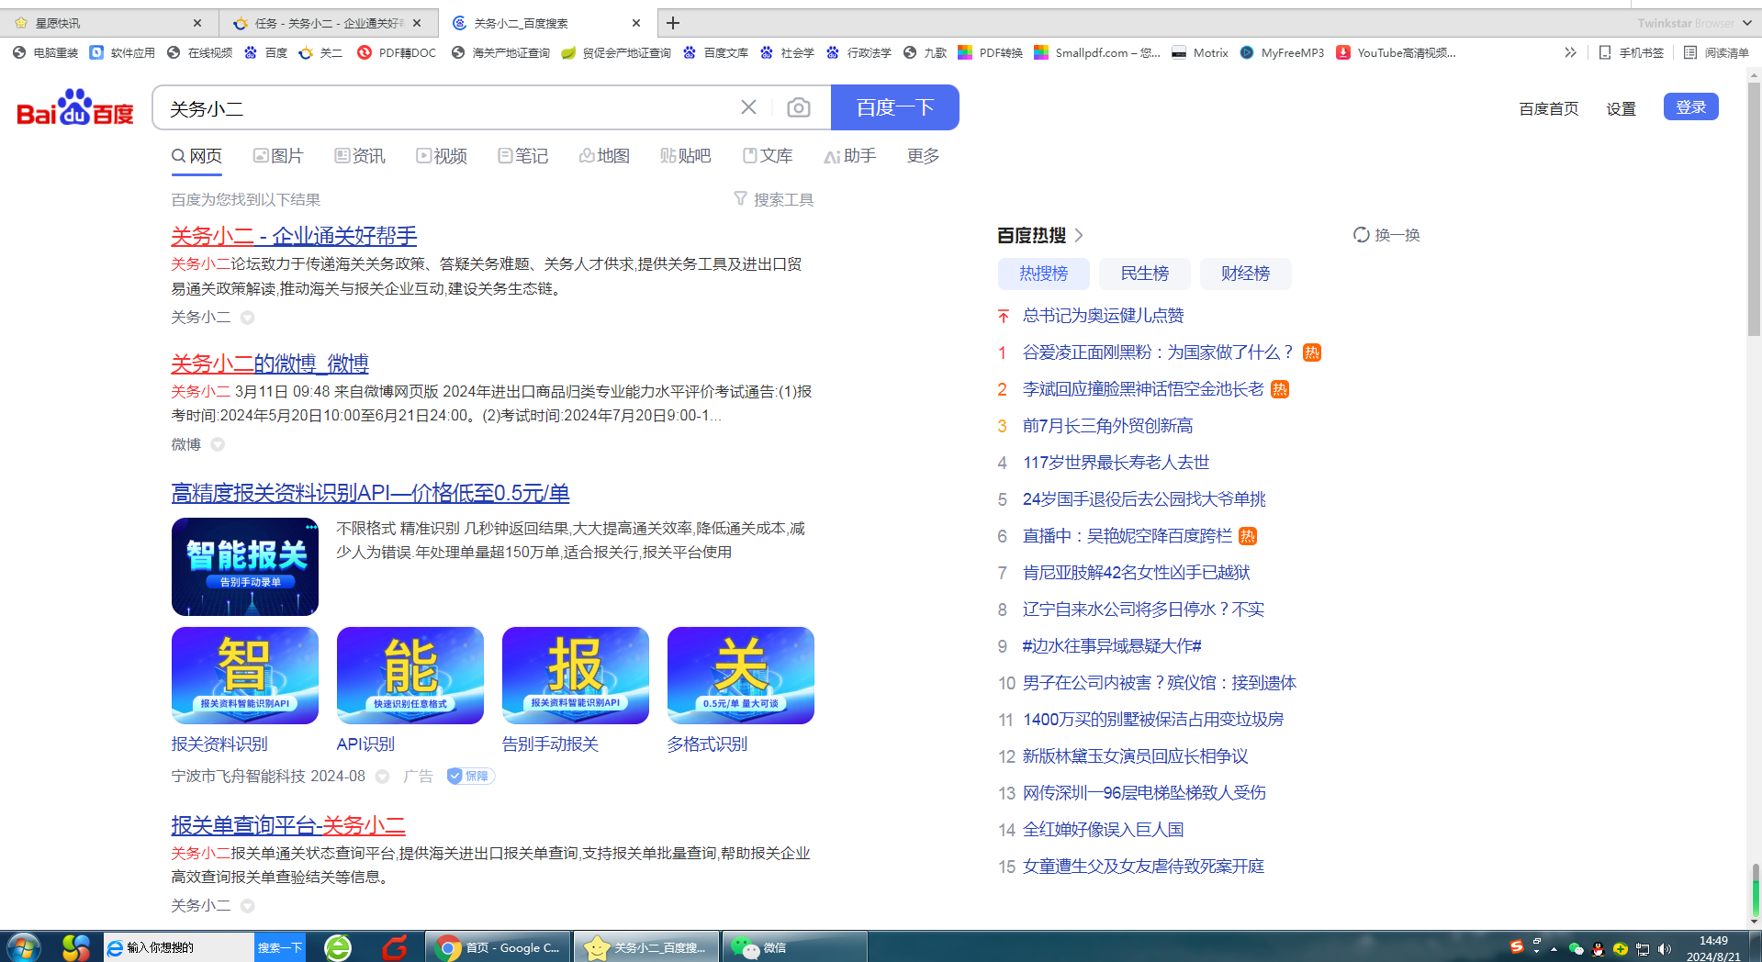1762x962 pixels.
Task: Click the 关 多格式识别 thumbnail
Action: click(x=741, y=676)
